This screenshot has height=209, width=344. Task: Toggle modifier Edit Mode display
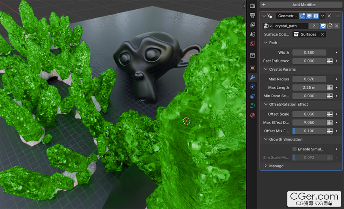pos(302,16)
